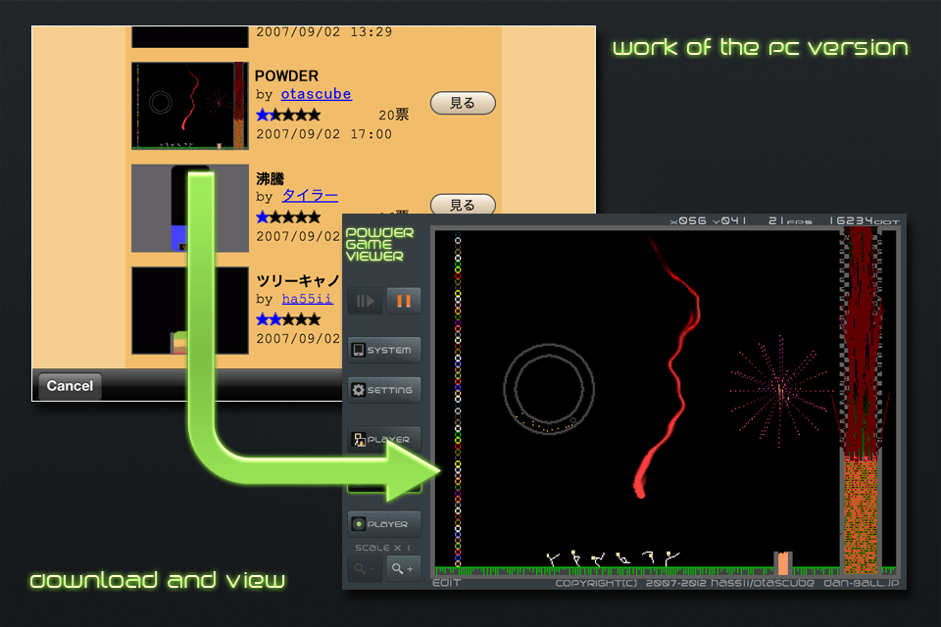Visit the タイラー author page
Viewport: 941px width, 627px height.
click(x=311, y=195)
